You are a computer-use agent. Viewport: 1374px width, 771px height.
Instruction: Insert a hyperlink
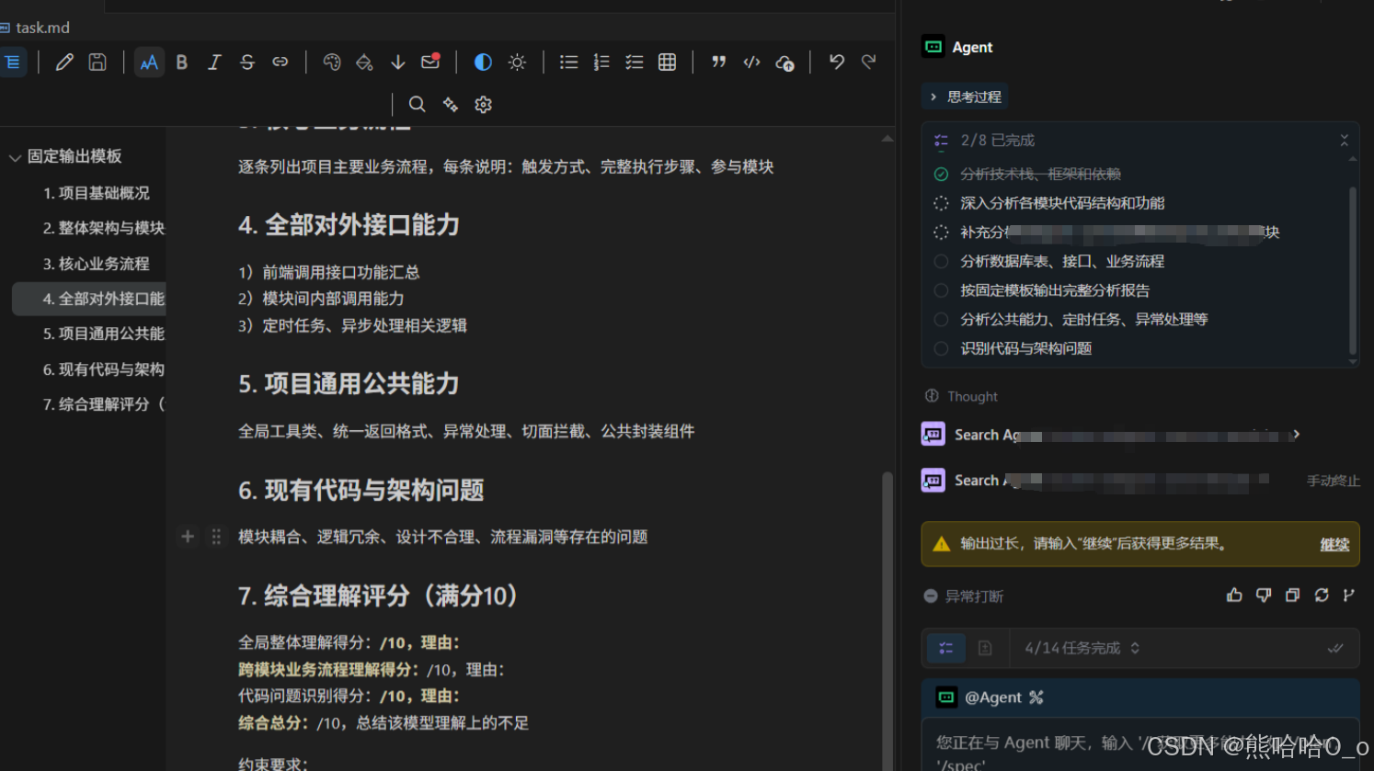point(281,62)
